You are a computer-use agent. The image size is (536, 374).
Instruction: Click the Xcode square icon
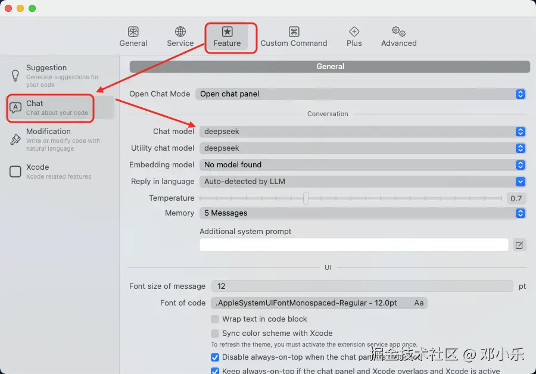click(x=15, y=172)
